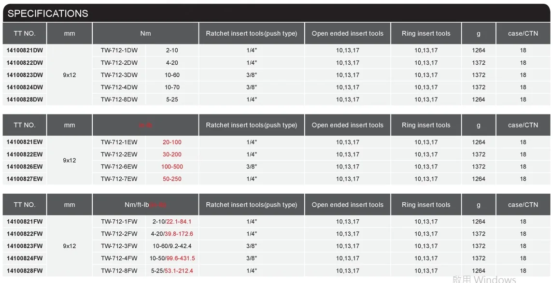Select the red 100-500 torque value

pyautogui.click(x=172, y=167)
